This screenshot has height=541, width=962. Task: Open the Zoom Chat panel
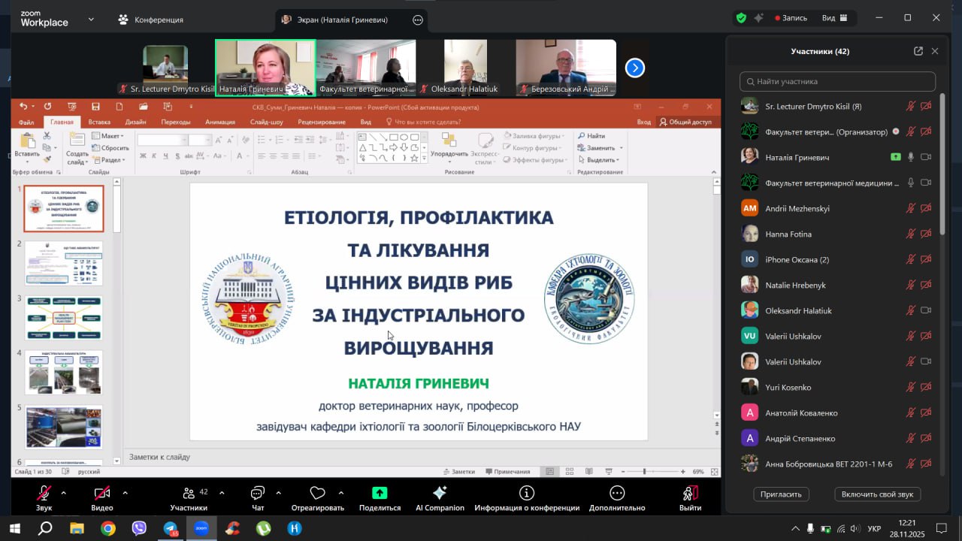click(258, 494)
